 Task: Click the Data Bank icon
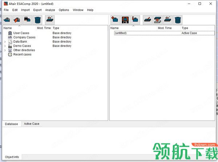10,42
